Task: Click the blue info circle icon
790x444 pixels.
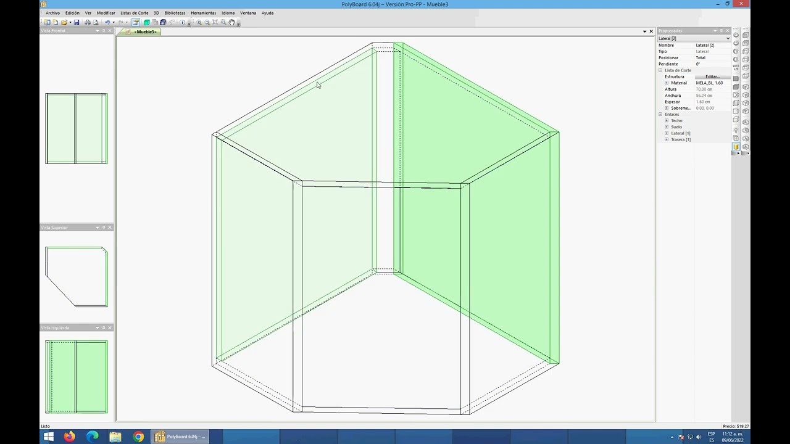Action: 182,22
